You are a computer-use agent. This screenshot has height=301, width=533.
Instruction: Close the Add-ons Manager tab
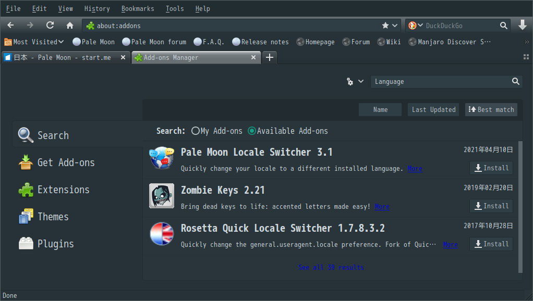pos(253,57)
